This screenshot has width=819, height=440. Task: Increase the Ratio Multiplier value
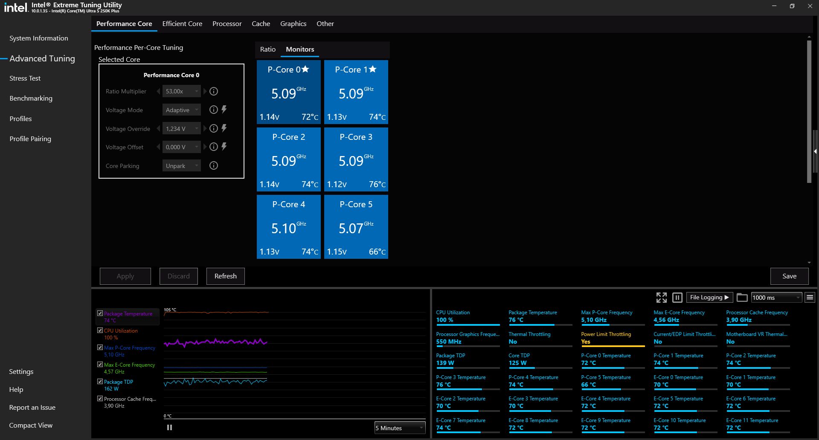tap(205, 91)
